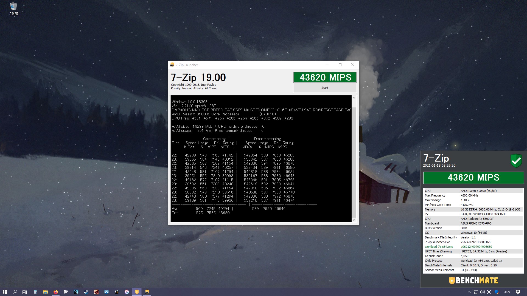Open Steam from the taskbar
The height and width of the screenshot is (296, 527).
pyautogui.click(x=86, y=292)
